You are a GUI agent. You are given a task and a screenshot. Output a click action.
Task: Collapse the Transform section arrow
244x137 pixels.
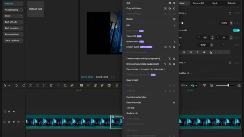coord(185,13)
